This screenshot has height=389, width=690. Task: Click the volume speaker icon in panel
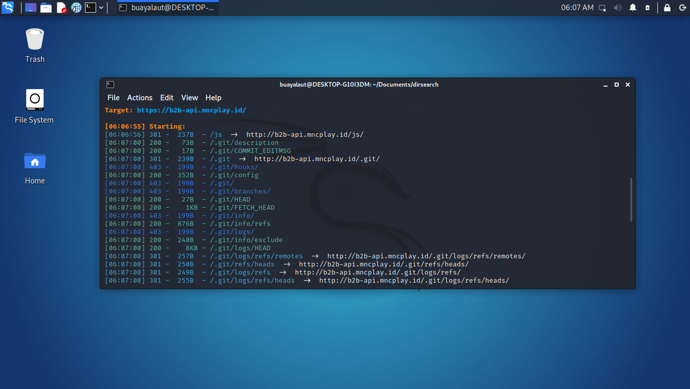point(617,8)
